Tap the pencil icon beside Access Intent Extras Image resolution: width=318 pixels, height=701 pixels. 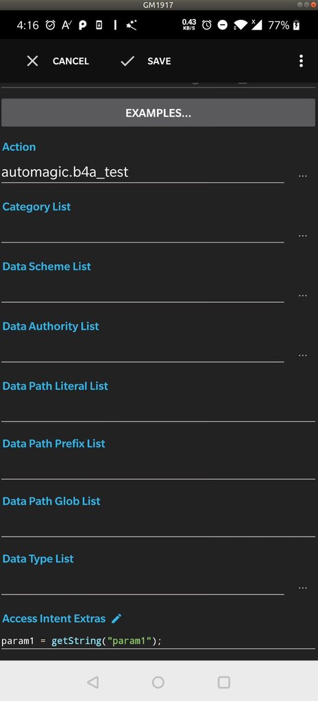pos(117,618)
